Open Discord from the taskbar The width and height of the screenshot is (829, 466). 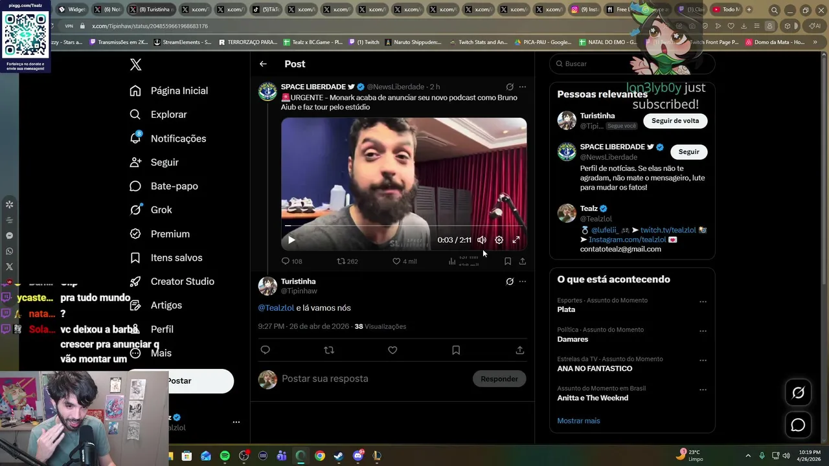coord(358,456)
